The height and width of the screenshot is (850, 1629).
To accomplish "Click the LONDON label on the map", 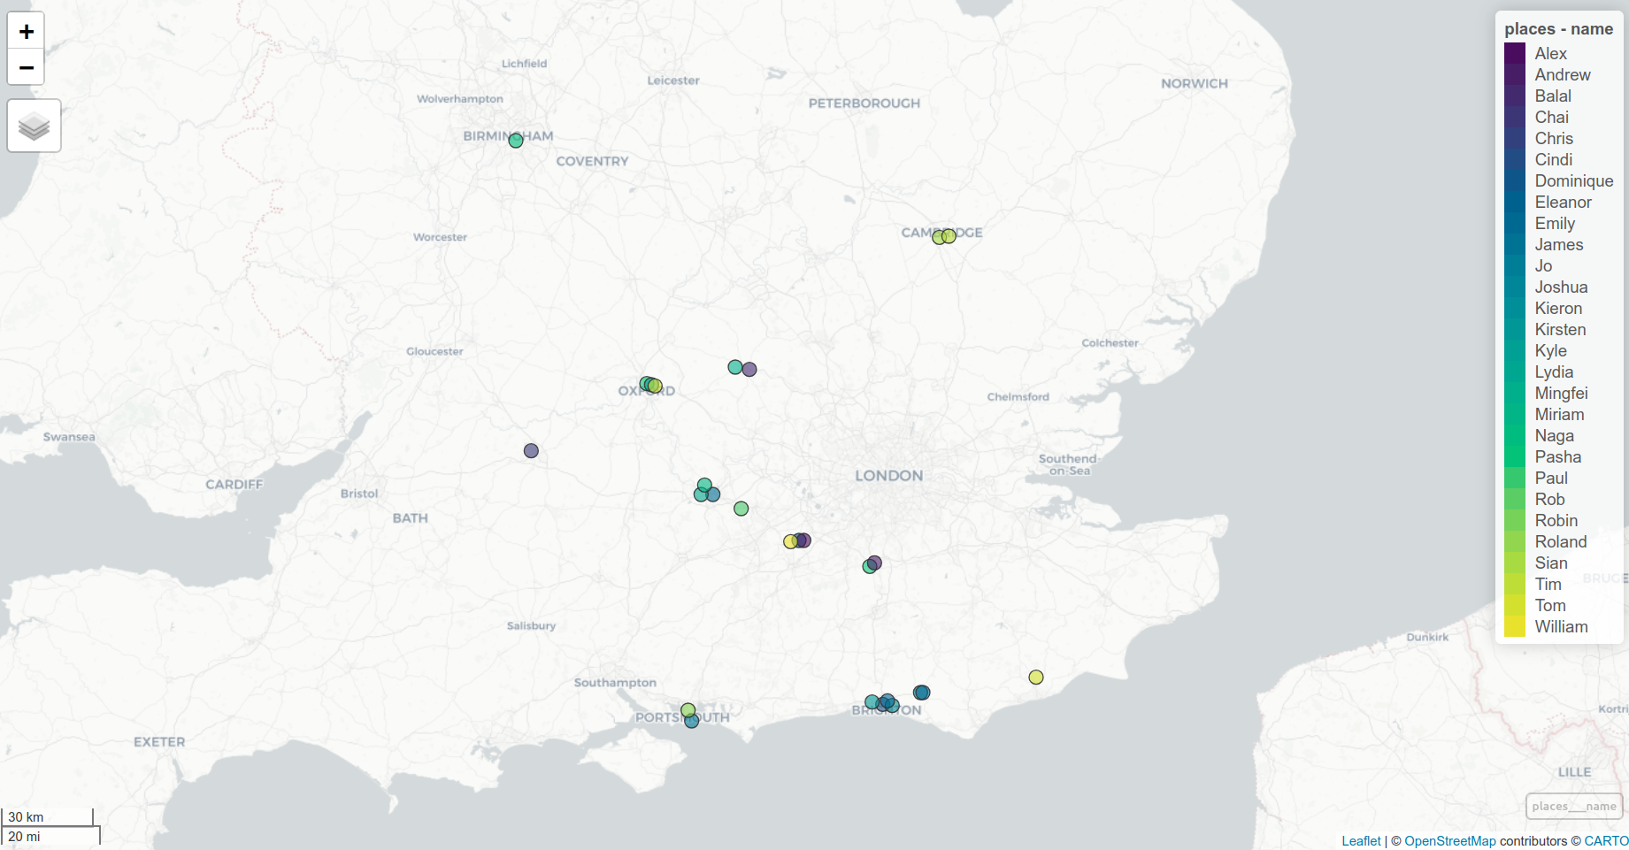I will coord(888,476).
